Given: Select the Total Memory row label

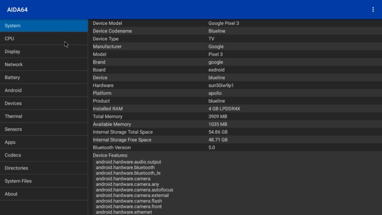Looking at the screenshot, I should 107,117.
